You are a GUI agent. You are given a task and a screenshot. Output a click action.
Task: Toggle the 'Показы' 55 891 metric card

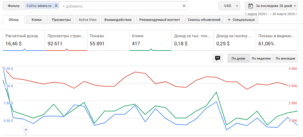[x=108, y=40]
